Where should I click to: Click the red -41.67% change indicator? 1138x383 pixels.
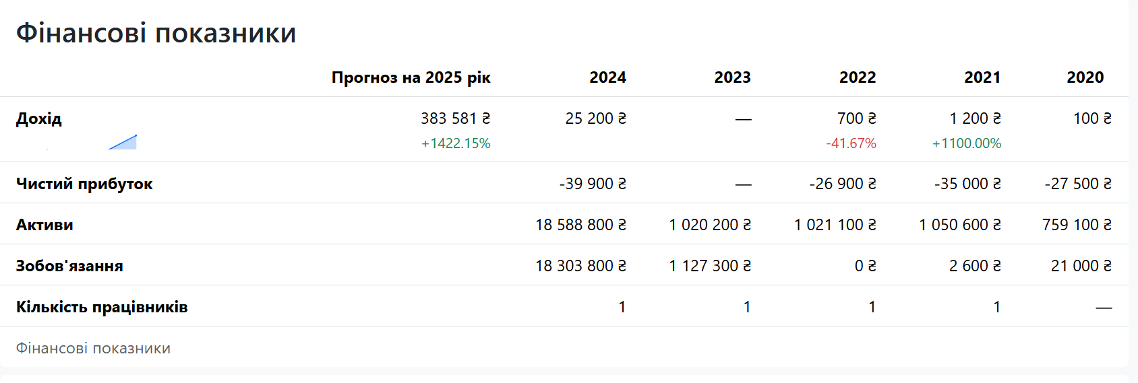[x=851, y=143]
